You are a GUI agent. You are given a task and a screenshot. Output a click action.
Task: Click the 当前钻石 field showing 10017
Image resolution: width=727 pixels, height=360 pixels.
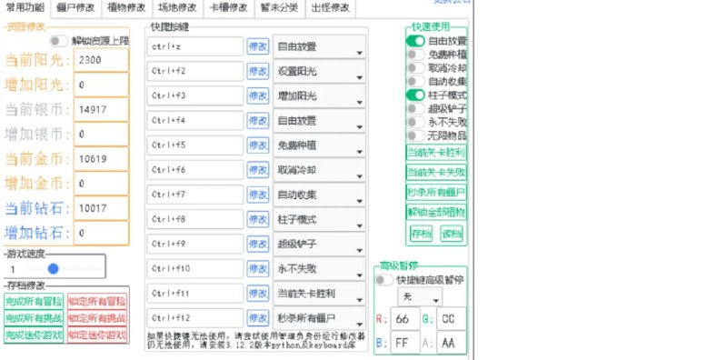(x=101, y=208)
